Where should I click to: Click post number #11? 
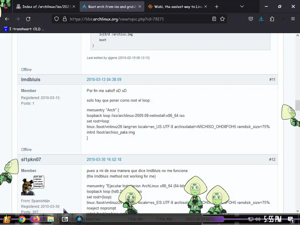pyautogui.click(x=272, y=79)
